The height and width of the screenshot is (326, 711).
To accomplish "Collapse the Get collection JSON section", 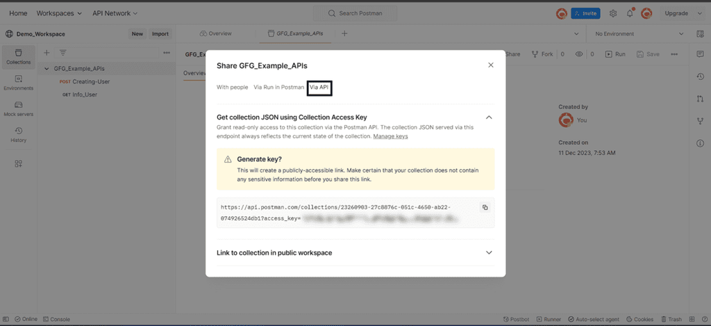I will click(x=489, y=117).
